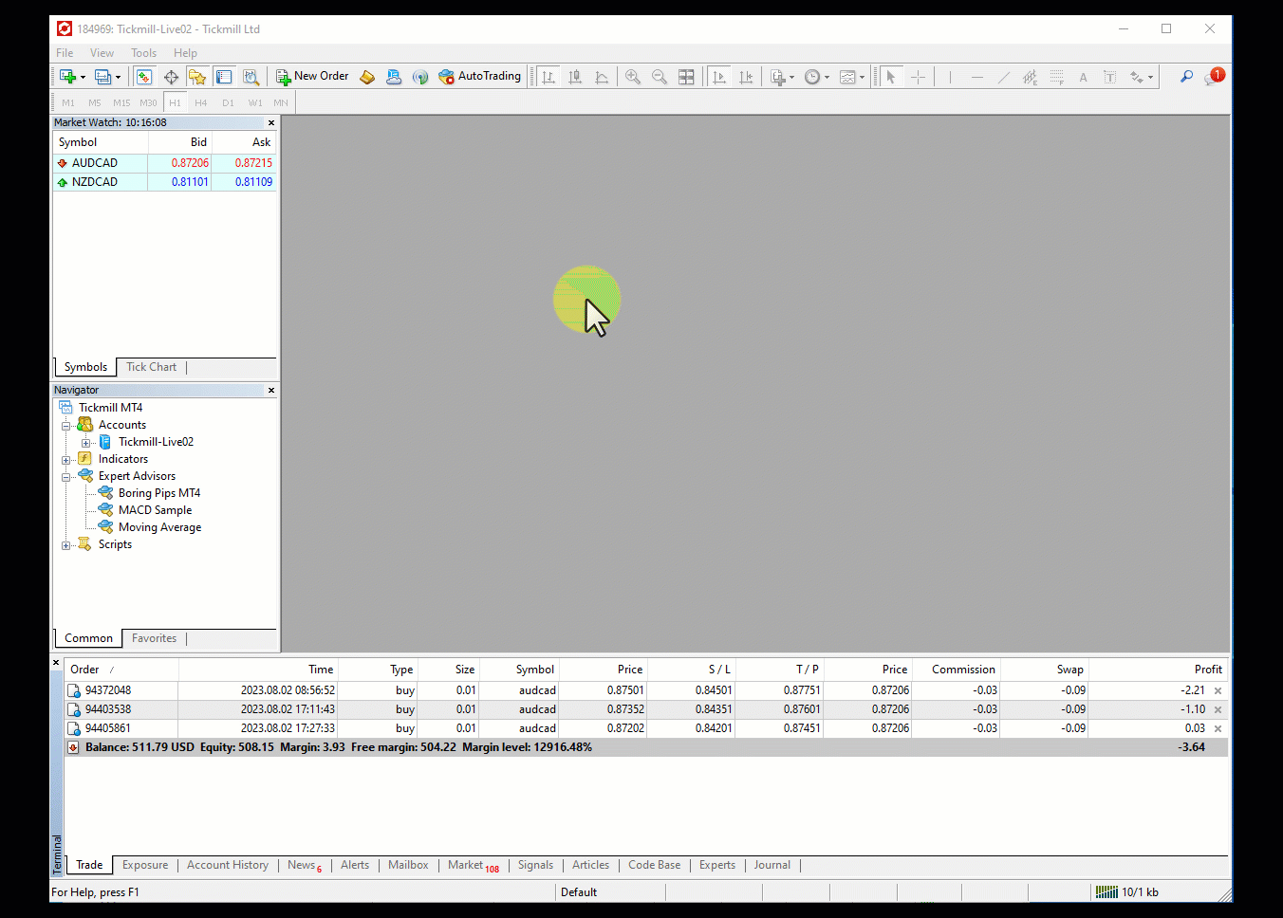Open the Strategy Tester icon
The width and height of the screenshot is (1283, 918).
coord(251,77)
